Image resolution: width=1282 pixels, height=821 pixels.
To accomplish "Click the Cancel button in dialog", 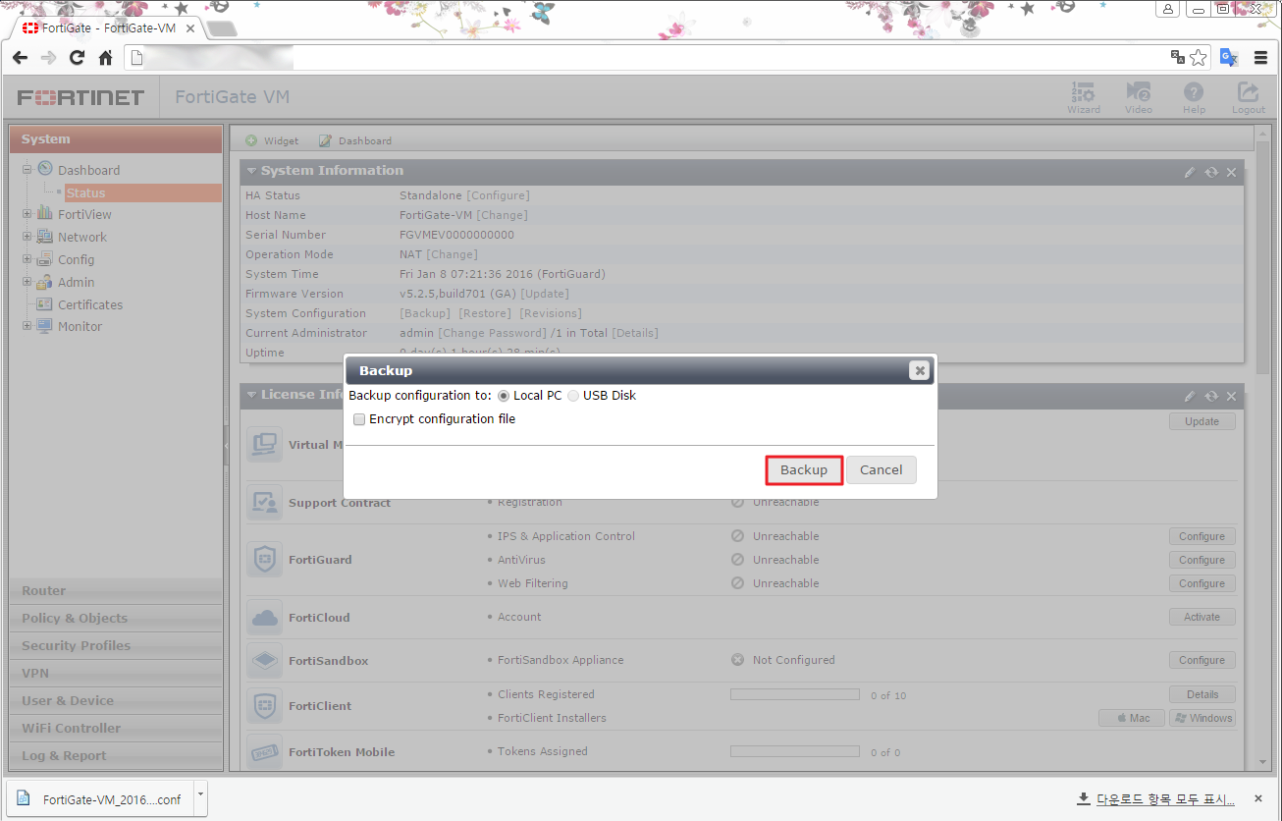I will [x=881, y=469].
